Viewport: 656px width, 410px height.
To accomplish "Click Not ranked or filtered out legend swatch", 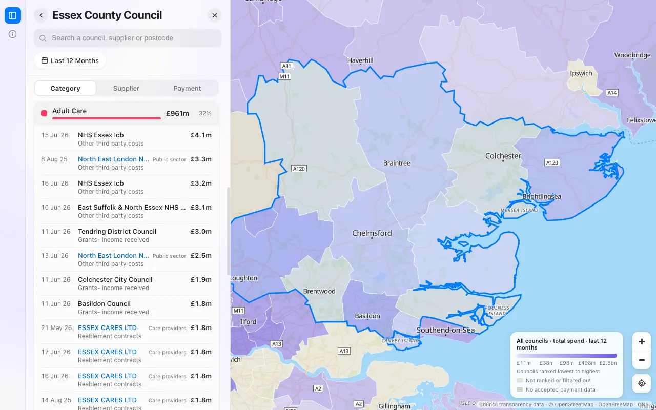I will 520,380.
